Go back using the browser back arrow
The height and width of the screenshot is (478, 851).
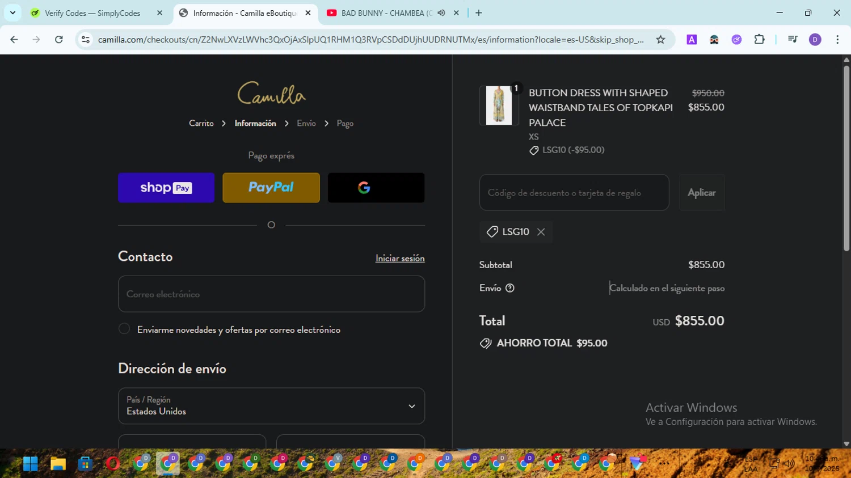point(14,40)
